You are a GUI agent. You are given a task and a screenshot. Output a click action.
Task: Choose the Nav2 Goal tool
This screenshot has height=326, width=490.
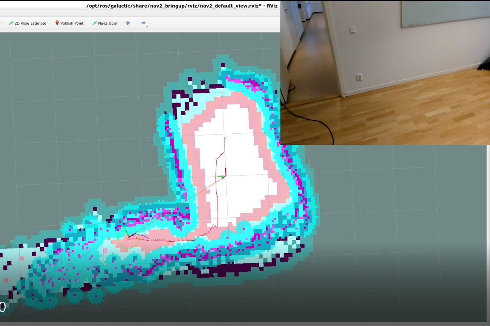tap(104, 23)
